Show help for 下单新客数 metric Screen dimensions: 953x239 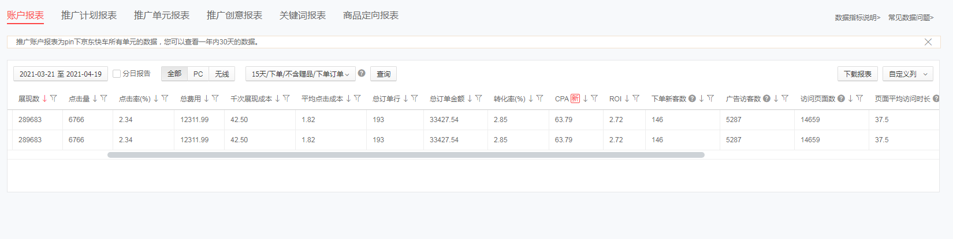(x=692, y=98)
